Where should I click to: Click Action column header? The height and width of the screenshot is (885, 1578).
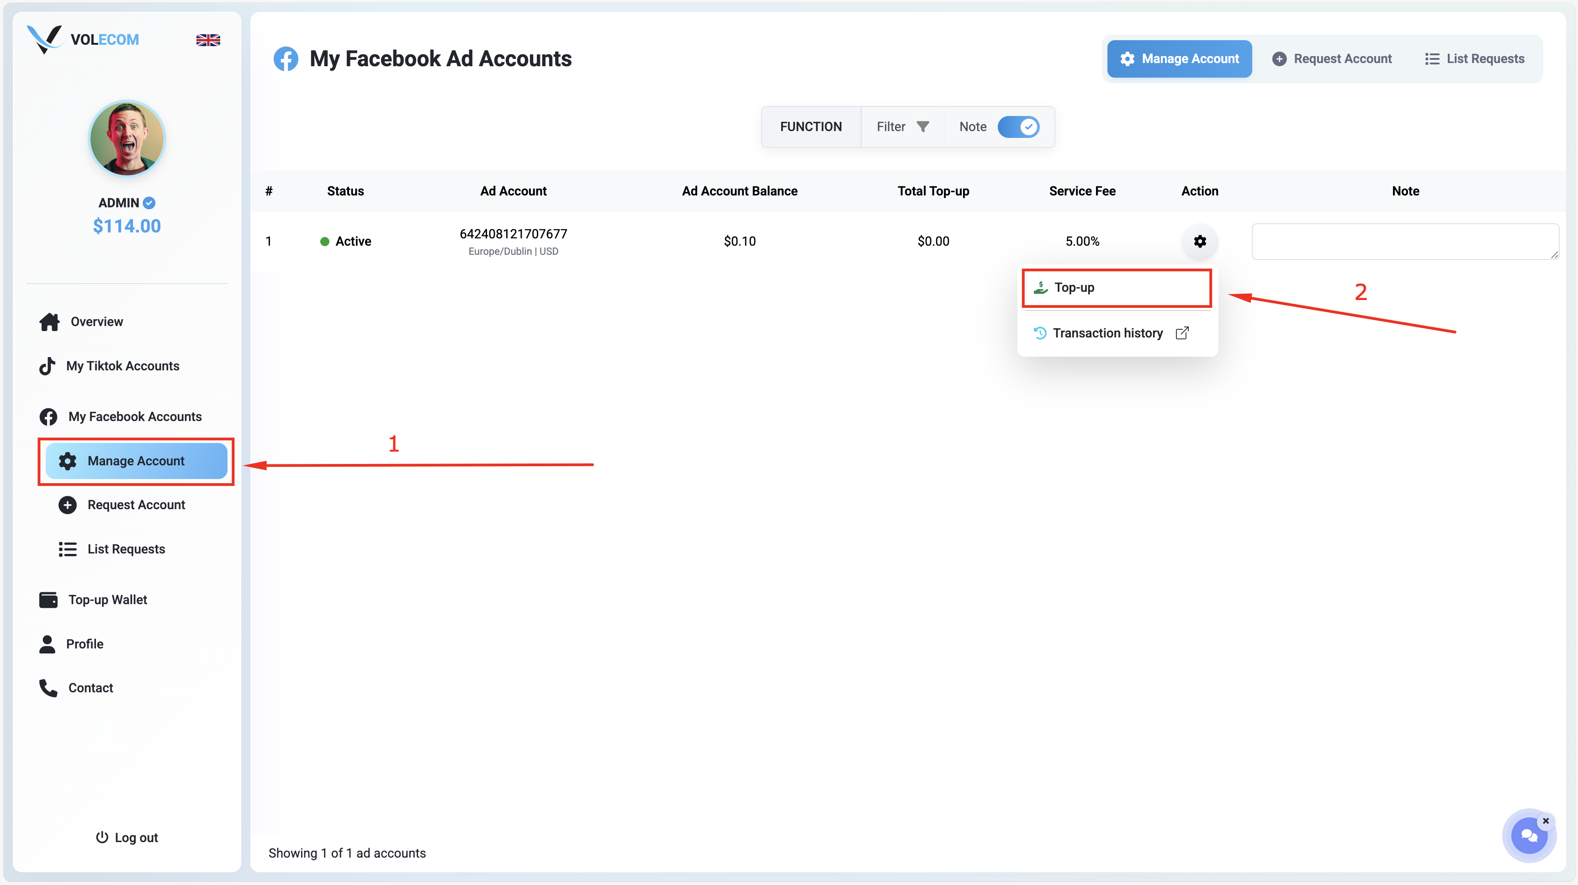point(1199,191)
